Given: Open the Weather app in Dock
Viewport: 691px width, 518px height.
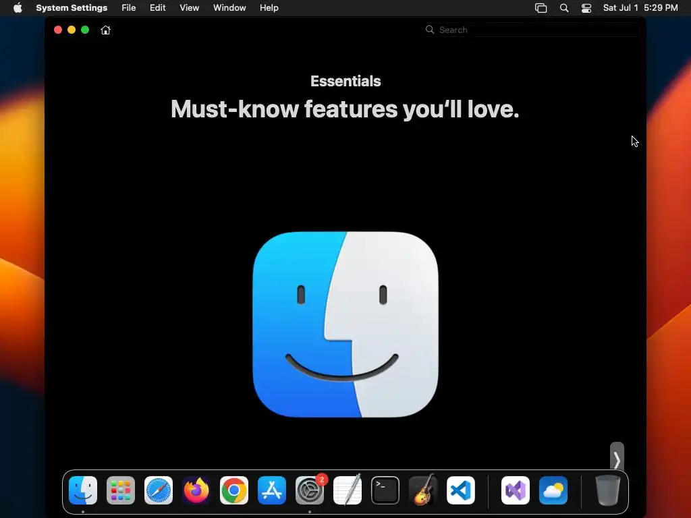Looking at the screenshot, I should (553, 490).
